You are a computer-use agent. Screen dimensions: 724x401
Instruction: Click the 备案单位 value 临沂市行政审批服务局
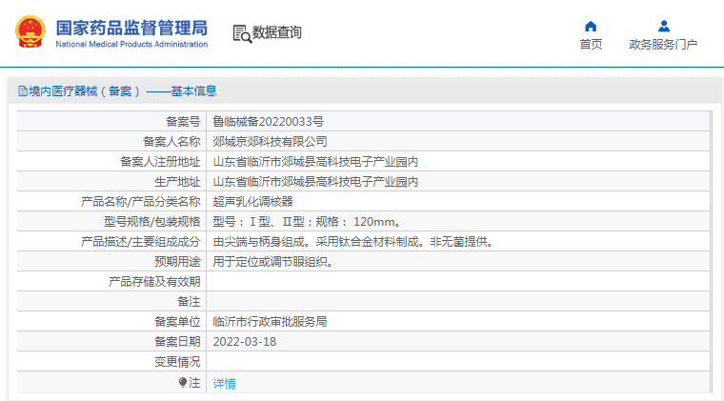pyautogui.click(x=270, y=322)
